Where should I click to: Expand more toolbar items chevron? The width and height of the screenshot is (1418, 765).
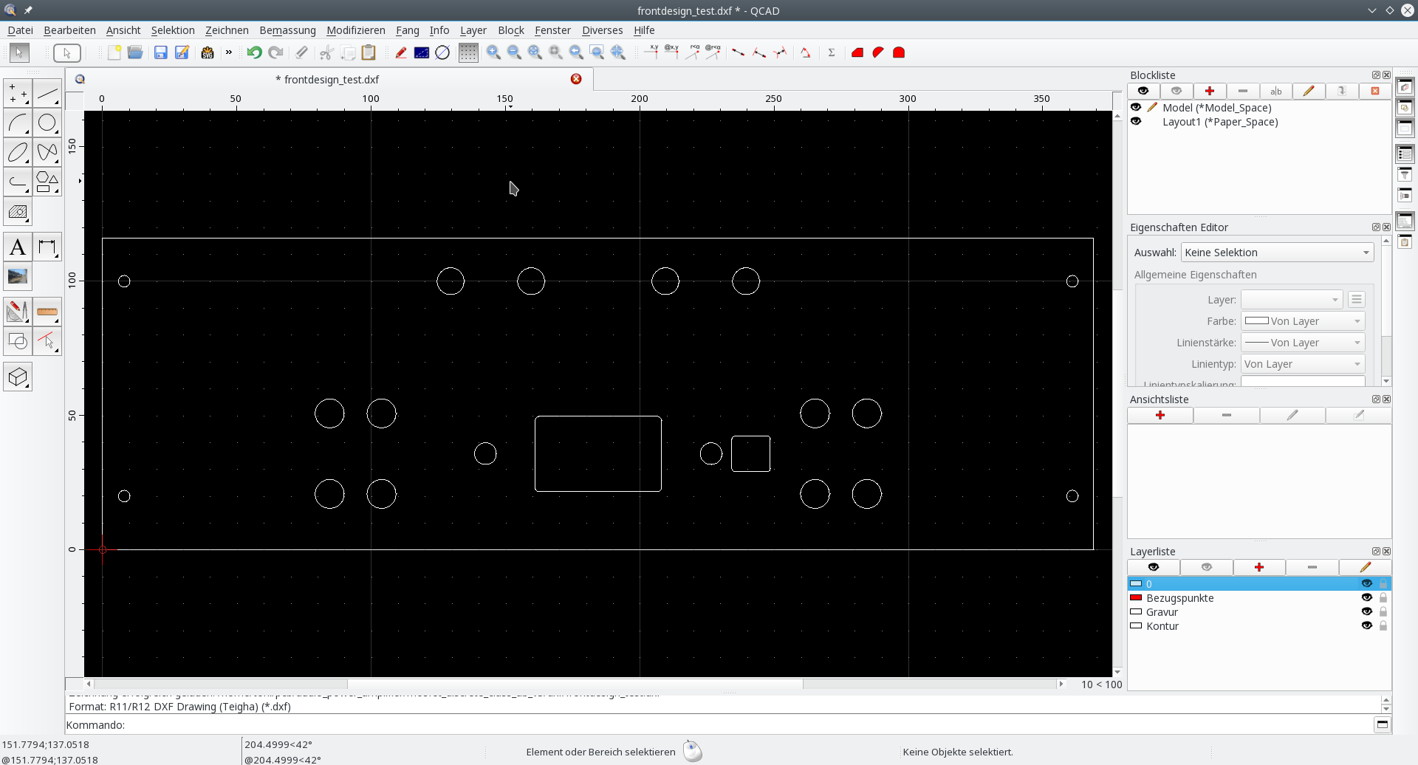point(229,52)
